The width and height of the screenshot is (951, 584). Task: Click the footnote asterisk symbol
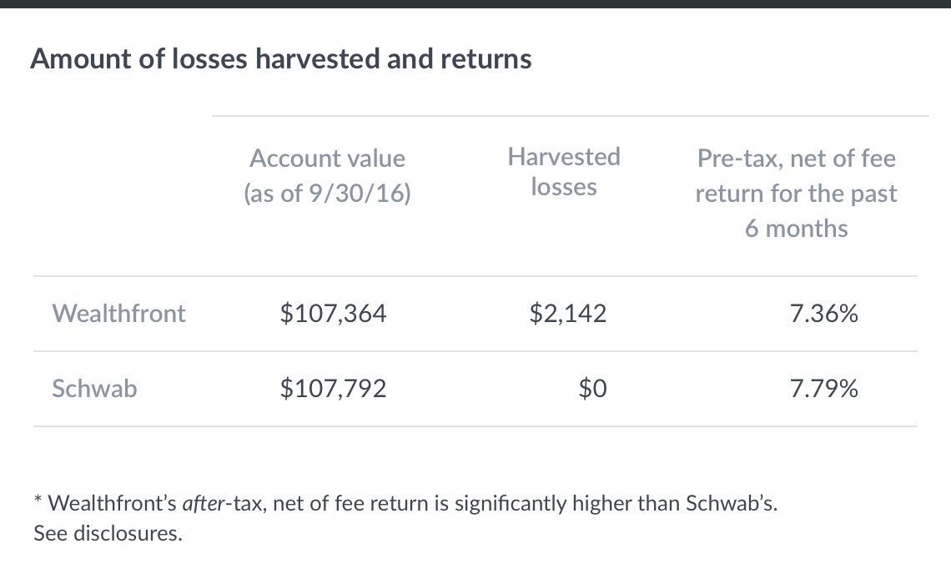coord(38,501)
